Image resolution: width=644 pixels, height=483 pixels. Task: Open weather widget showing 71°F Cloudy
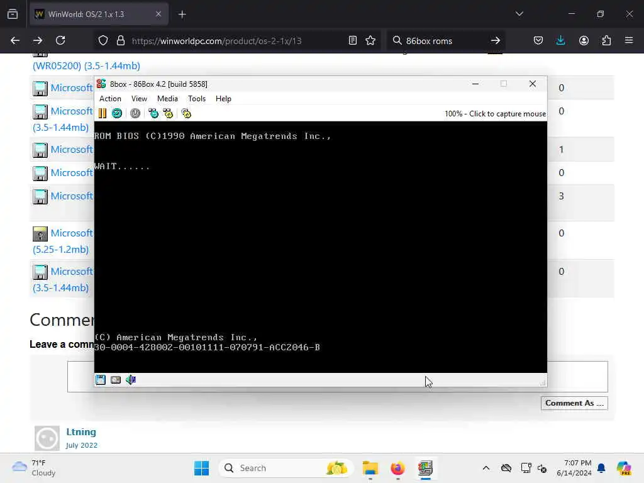pos(34,468)
